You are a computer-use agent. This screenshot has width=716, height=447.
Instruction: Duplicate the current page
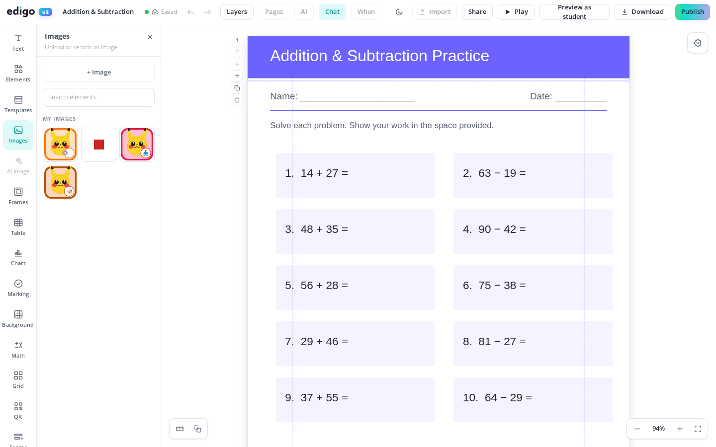pos(237,88)
